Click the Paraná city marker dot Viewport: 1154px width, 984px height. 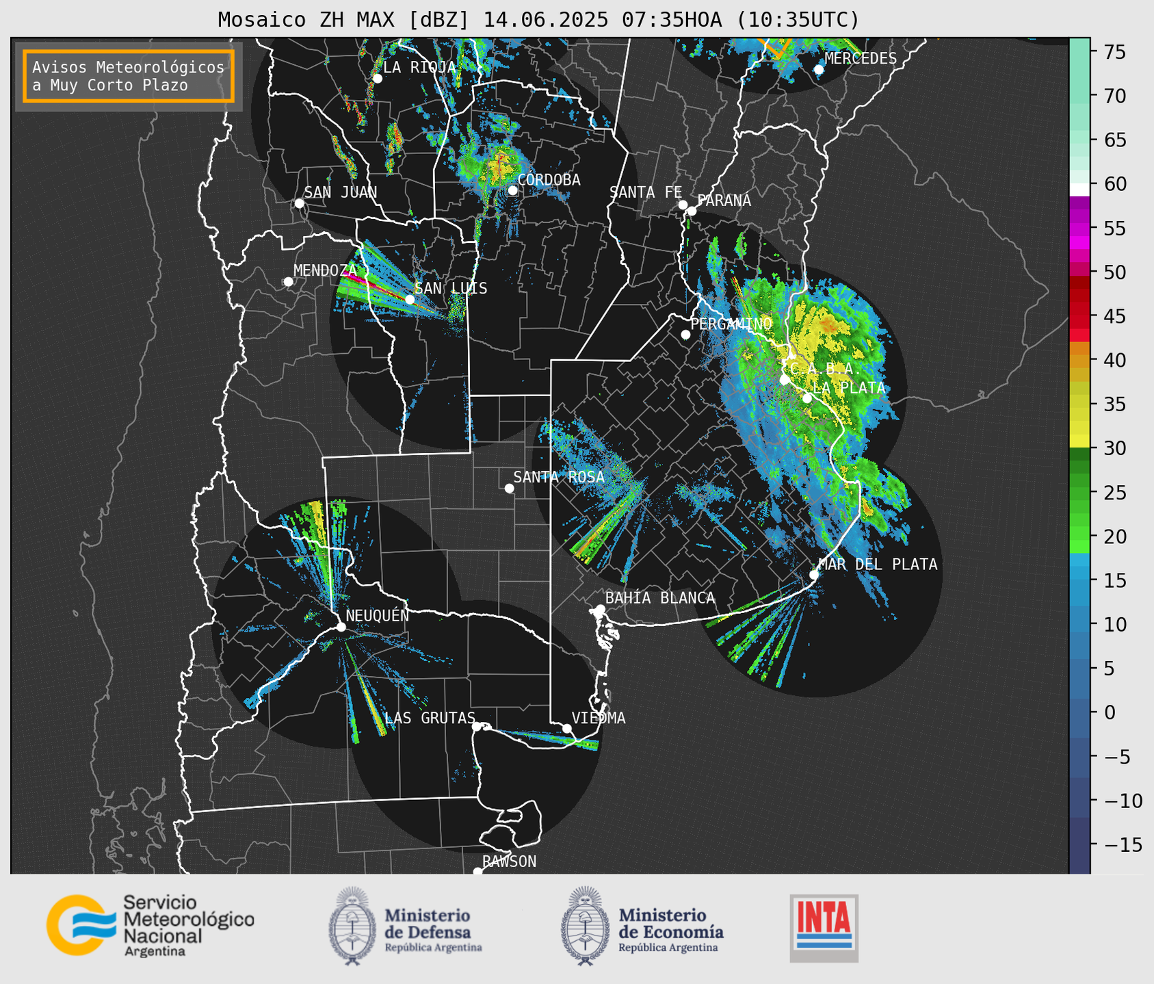pyautogui.click(x=692, y=211)
